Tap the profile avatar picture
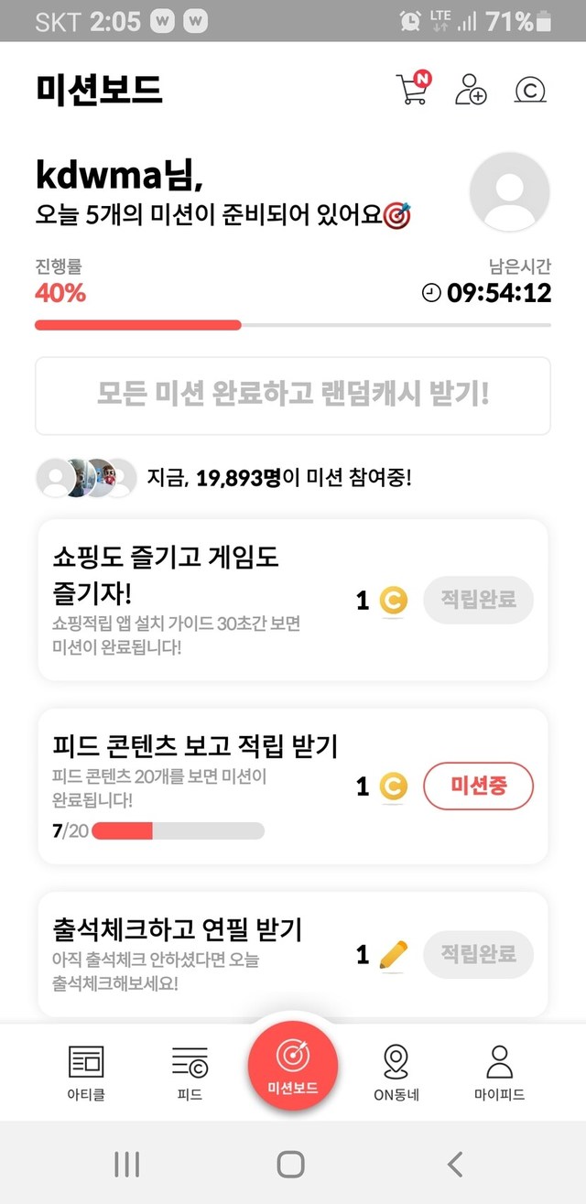The width and height of the screenshot is (586, 1204). (509, 192)
